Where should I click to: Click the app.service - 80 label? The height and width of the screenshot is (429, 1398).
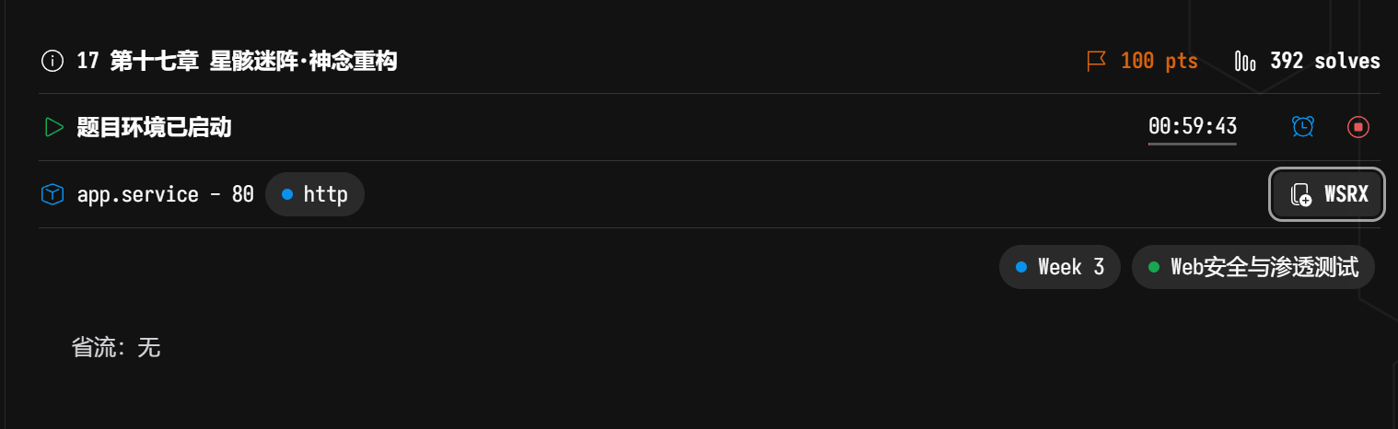tap(165, 194)
